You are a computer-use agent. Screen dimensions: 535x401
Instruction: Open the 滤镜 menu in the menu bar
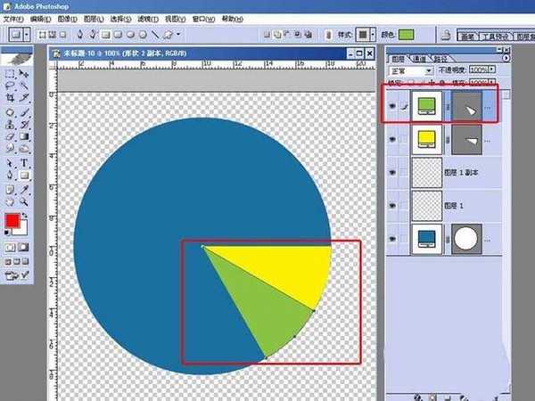(148, 19)
